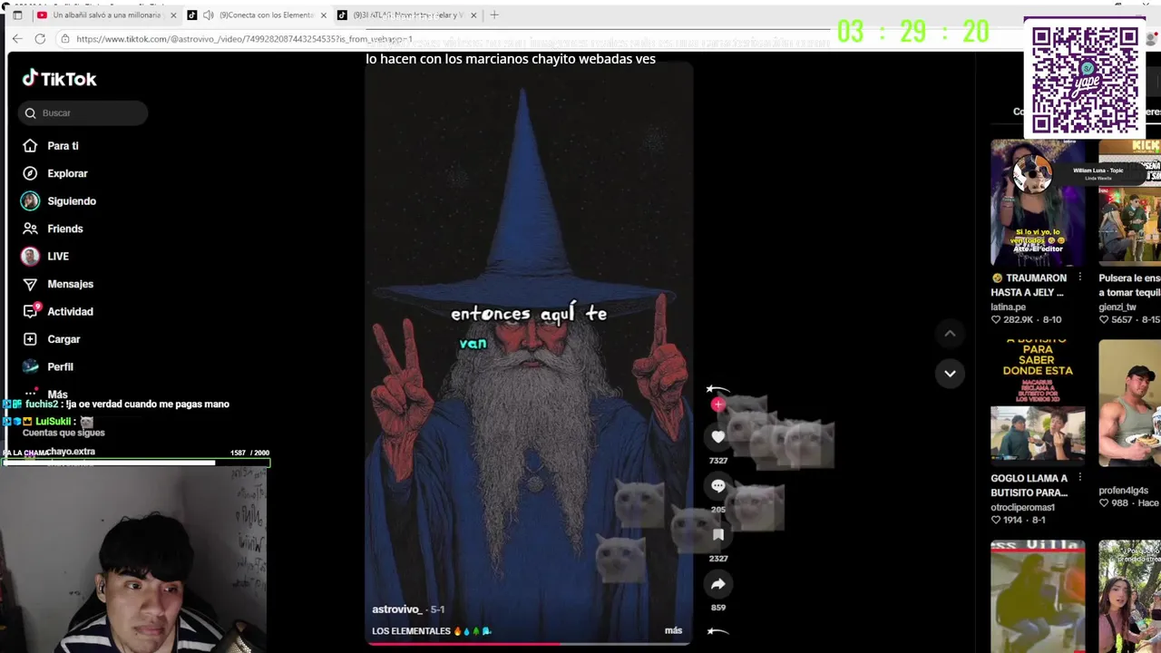
Task: Click the Para ti home icon
Action: tap(31, 145)
